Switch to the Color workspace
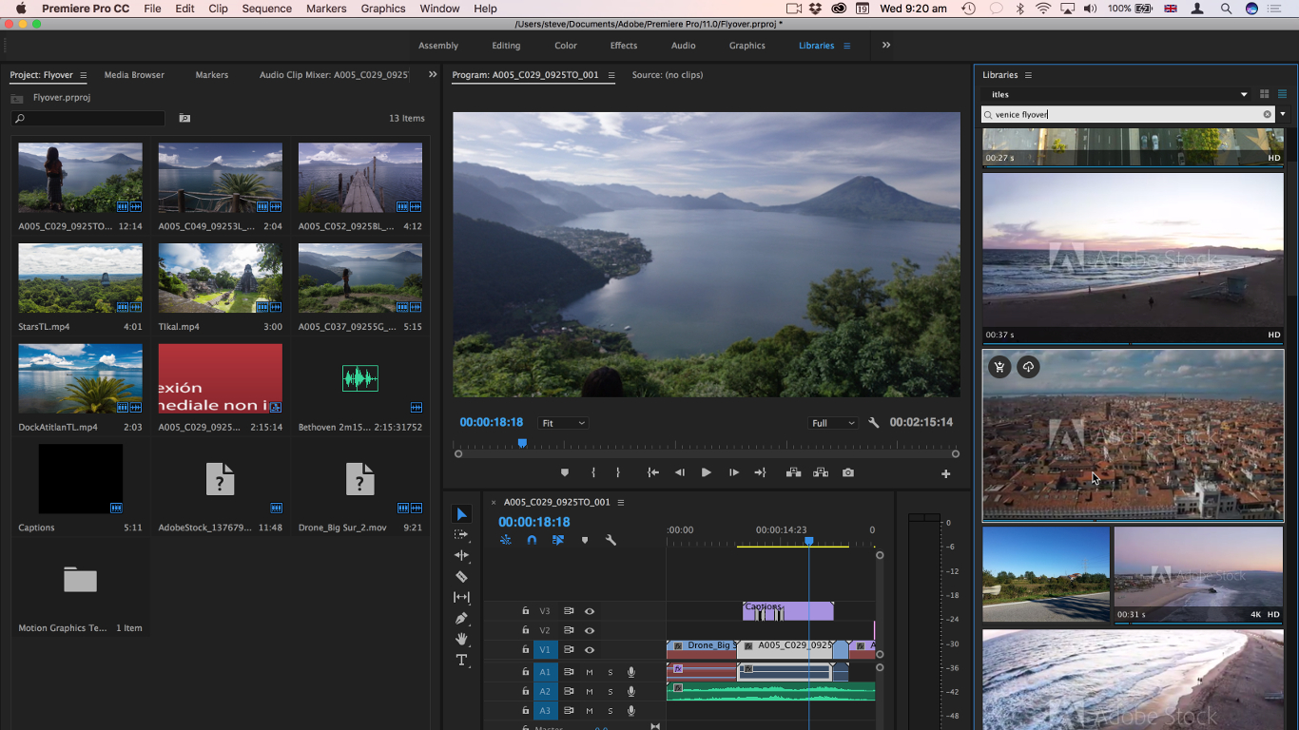This screenshot has height=730, width=1299. pyautogui.click(x=566, y=46)
